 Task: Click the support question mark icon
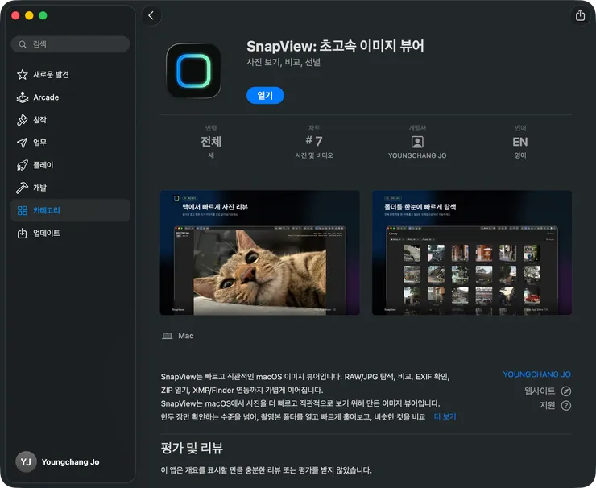click(566, 405)
